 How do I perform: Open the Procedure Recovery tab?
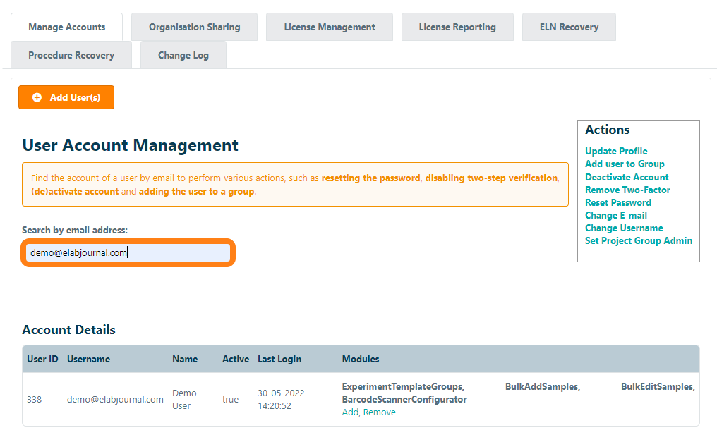tap(71, 55)
